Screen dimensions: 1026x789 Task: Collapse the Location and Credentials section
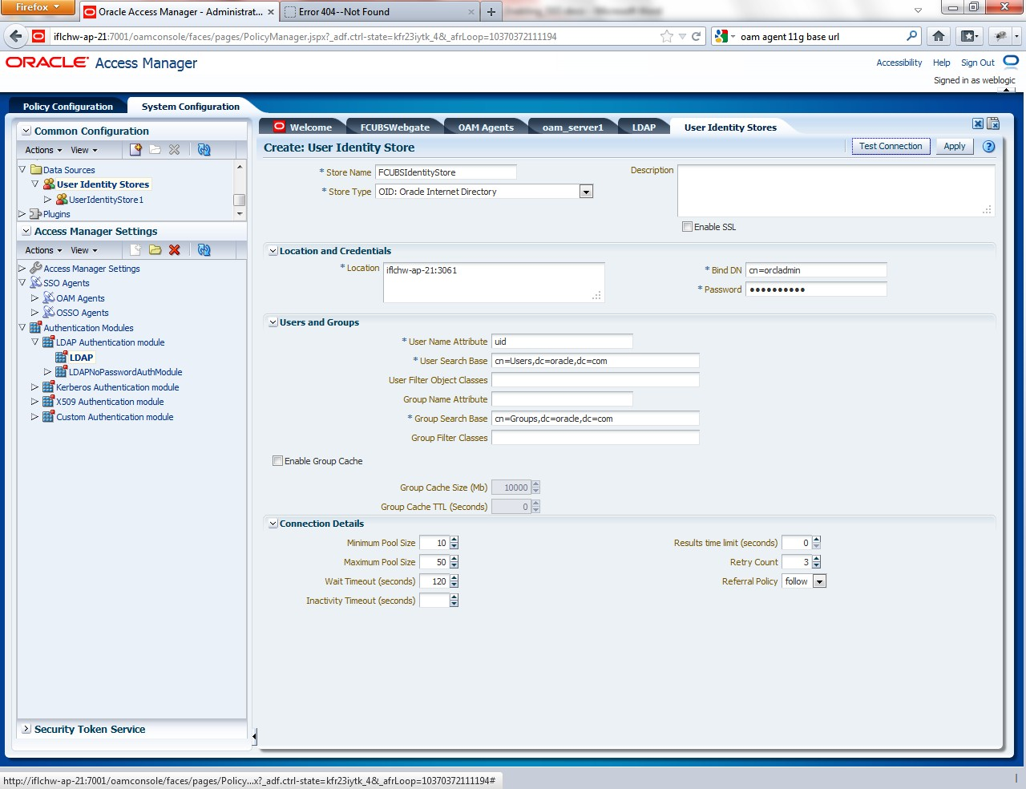coord(273,251)
